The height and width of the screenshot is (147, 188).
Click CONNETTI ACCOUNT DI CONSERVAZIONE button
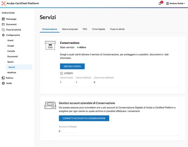(x=84, y=118)
